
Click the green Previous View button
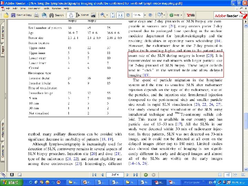146,175
